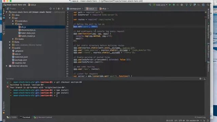Viewport: 217px width, 122px height.
Task: Toggle the Project side tool window
Action: pyautogui.click(x=4, y=14)
